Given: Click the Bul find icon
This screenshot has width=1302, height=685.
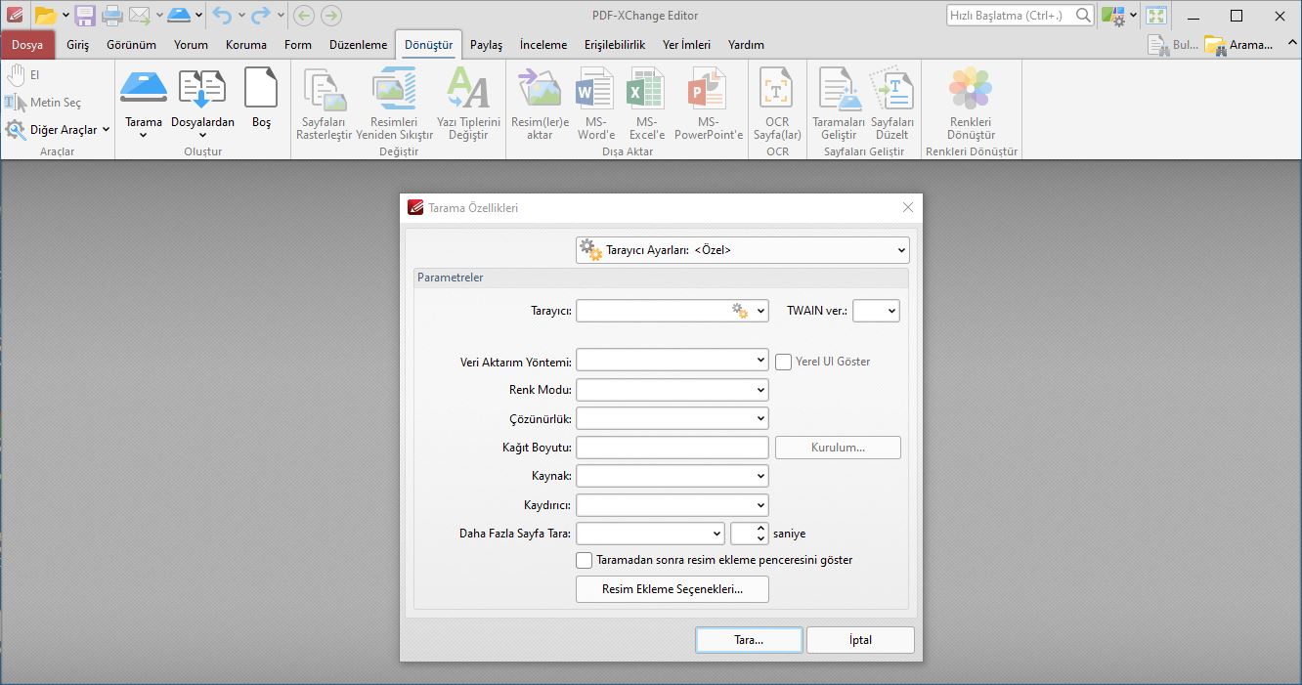Looking at the screenshot, I should click(x=1172, y=44).
